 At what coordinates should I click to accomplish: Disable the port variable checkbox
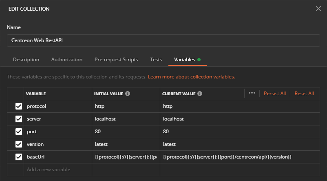pyautogui.click(x=18, y=132)
